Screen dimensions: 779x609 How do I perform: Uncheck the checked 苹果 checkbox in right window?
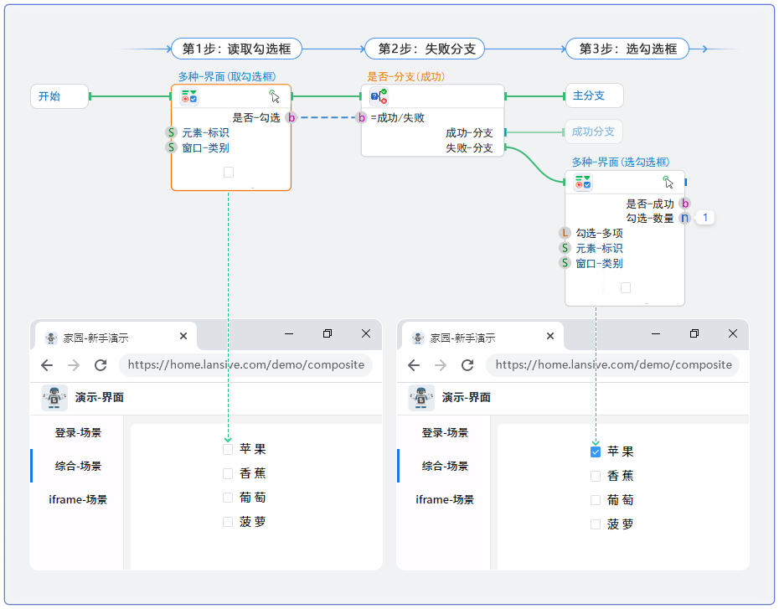coord(596,452)
